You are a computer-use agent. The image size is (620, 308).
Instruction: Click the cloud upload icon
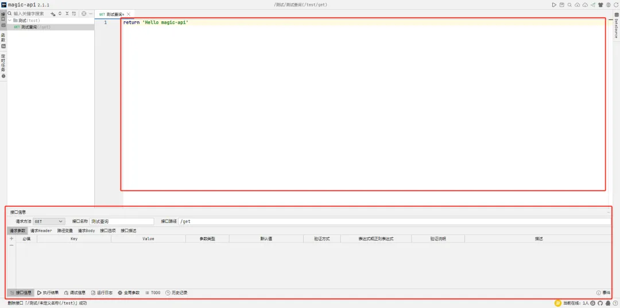click(577, 5)
